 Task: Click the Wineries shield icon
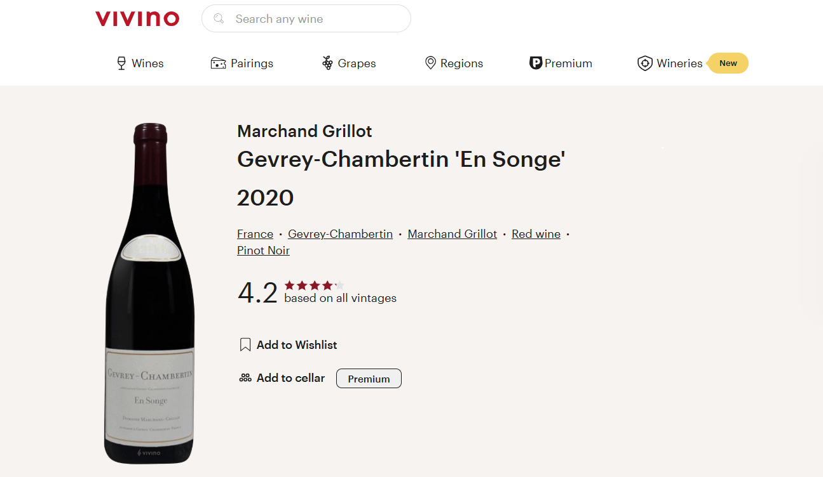click(x=645, y=63)
